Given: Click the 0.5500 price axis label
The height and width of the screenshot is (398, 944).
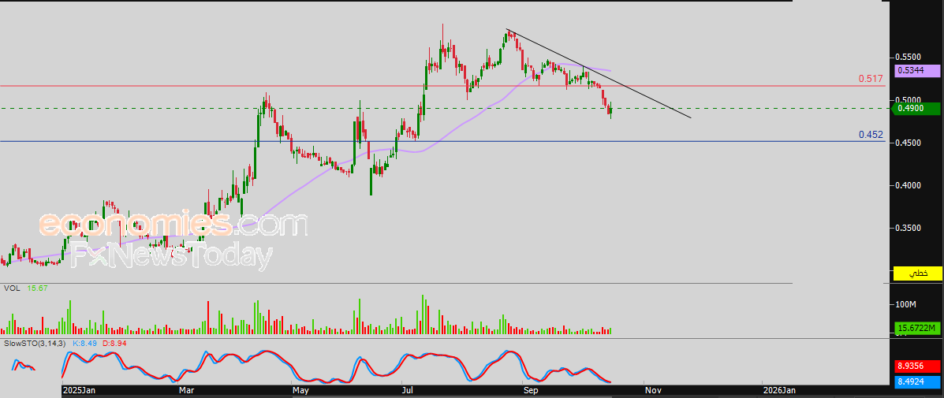Looking at the screenshot, I should point(909,58).
